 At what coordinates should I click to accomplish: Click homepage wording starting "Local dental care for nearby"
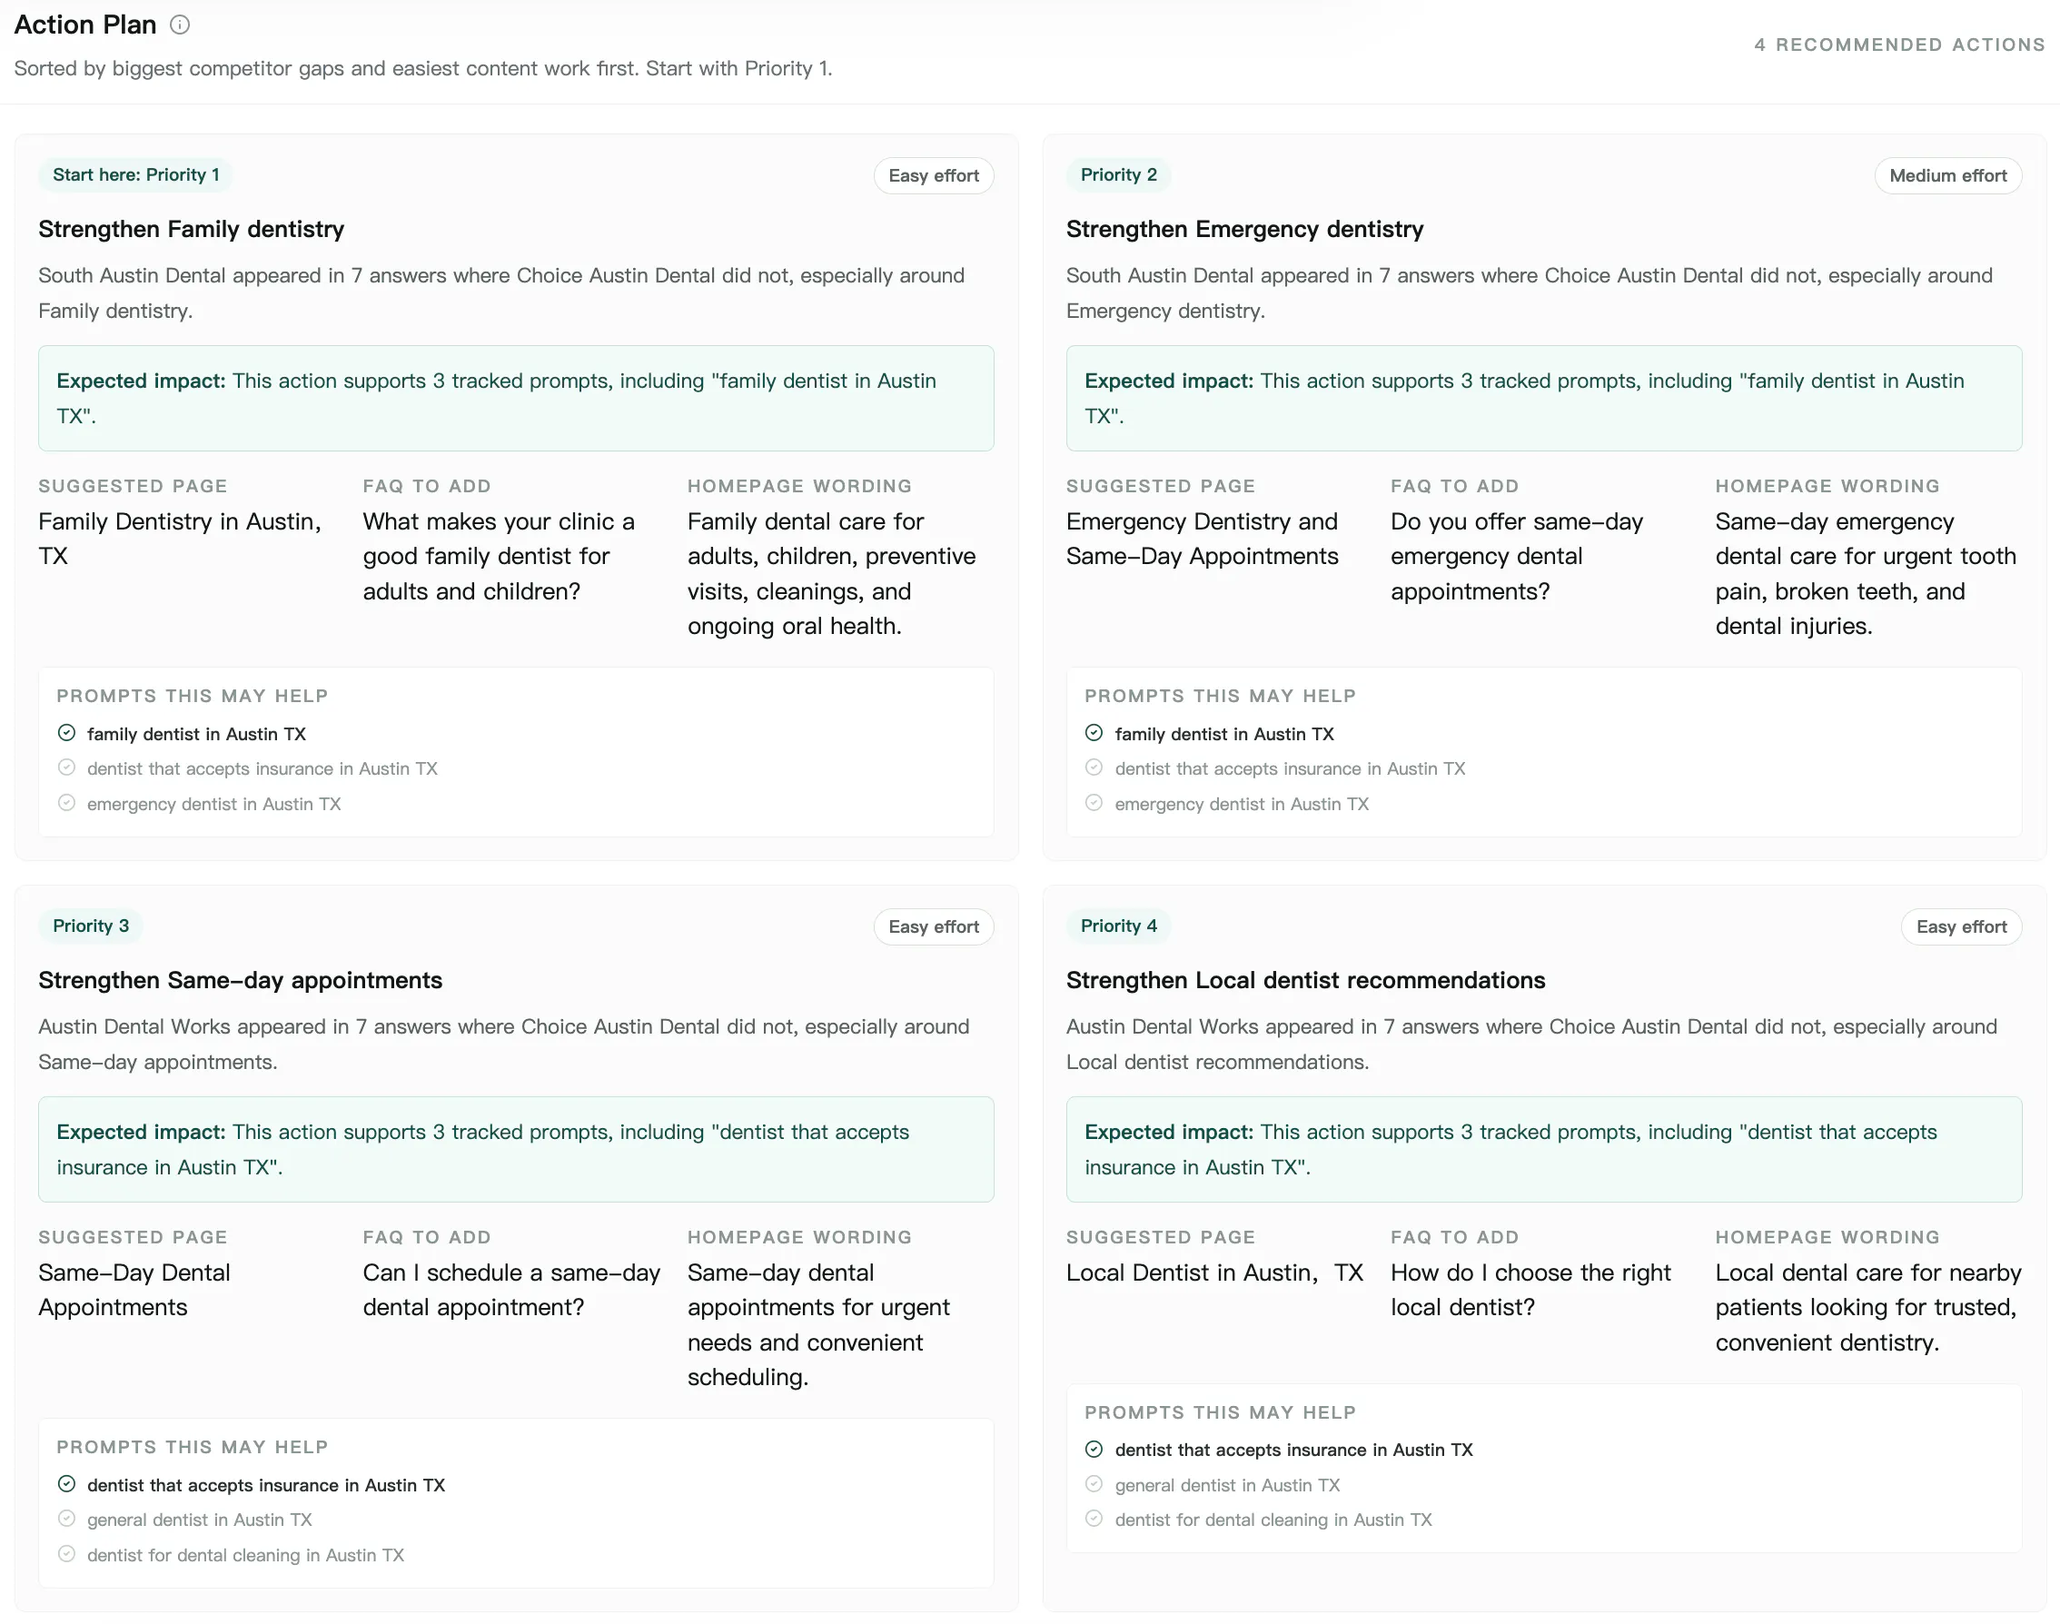[x=1868, y=1307]
